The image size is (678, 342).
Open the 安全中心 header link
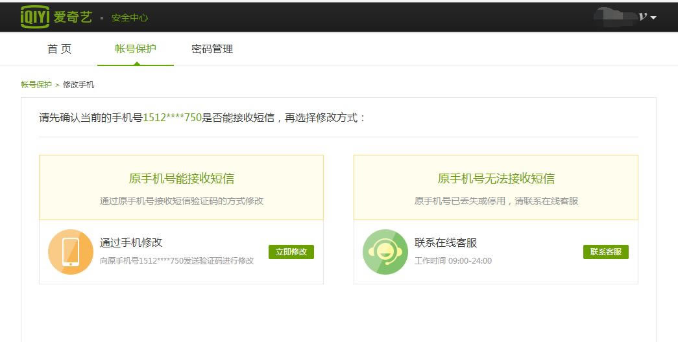pos(130,18)
